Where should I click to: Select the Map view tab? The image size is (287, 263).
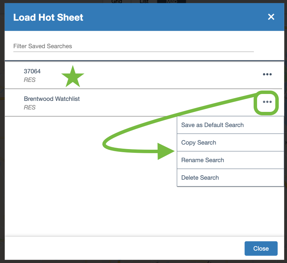[x=171, y=2]
